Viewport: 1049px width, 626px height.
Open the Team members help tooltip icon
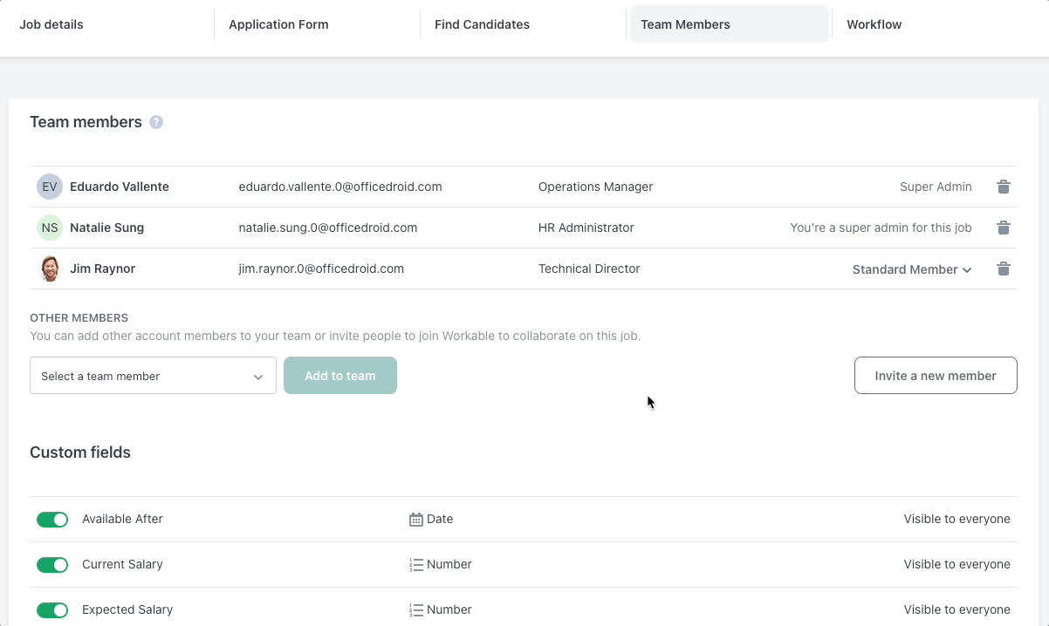coord(156,122)
